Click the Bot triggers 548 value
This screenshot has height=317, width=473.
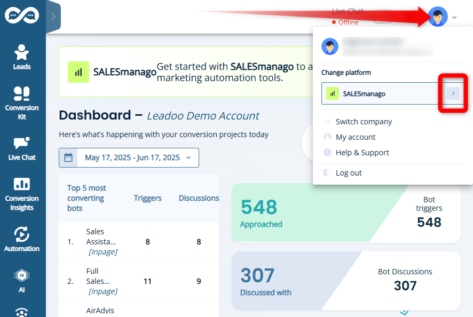click(429, 223)
